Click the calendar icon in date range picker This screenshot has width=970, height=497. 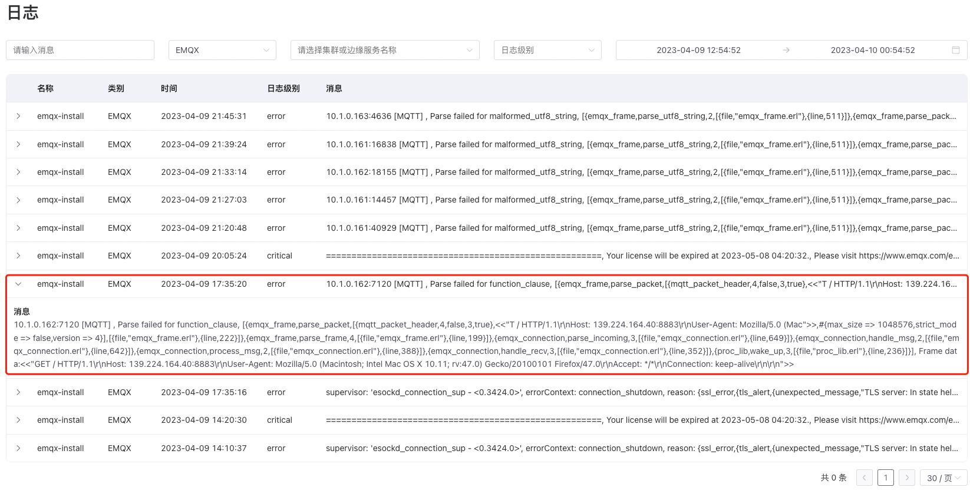point(955,50)
